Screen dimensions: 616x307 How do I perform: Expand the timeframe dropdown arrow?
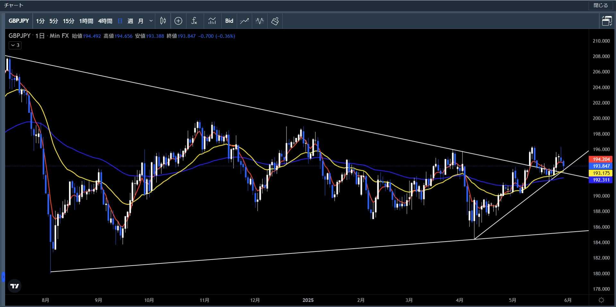(151, 21)
